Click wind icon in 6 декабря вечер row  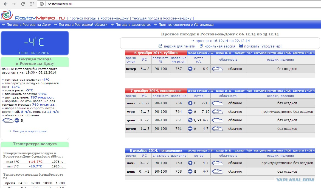[190, 69]
